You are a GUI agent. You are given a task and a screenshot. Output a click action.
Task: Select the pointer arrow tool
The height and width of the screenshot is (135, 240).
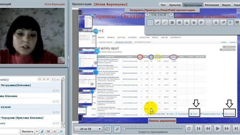tap(230, 22)
